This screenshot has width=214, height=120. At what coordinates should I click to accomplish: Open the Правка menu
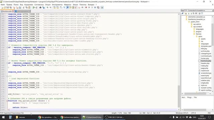[9, 5]
